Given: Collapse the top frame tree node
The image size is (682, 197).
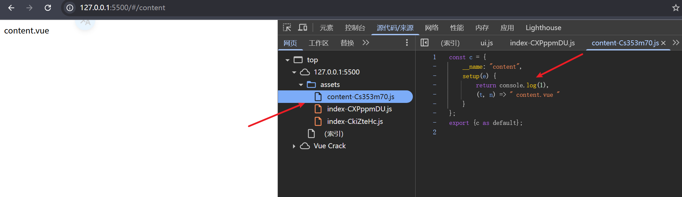Looking at the screenshot, I should (x=287, y=60).
